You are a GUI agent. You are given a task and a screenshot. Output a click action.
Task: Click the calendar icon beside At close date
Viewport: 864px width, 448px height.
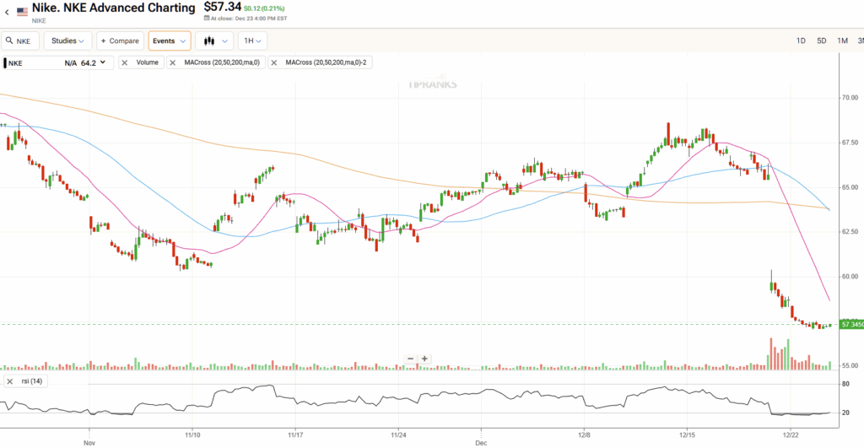point(205,19)
